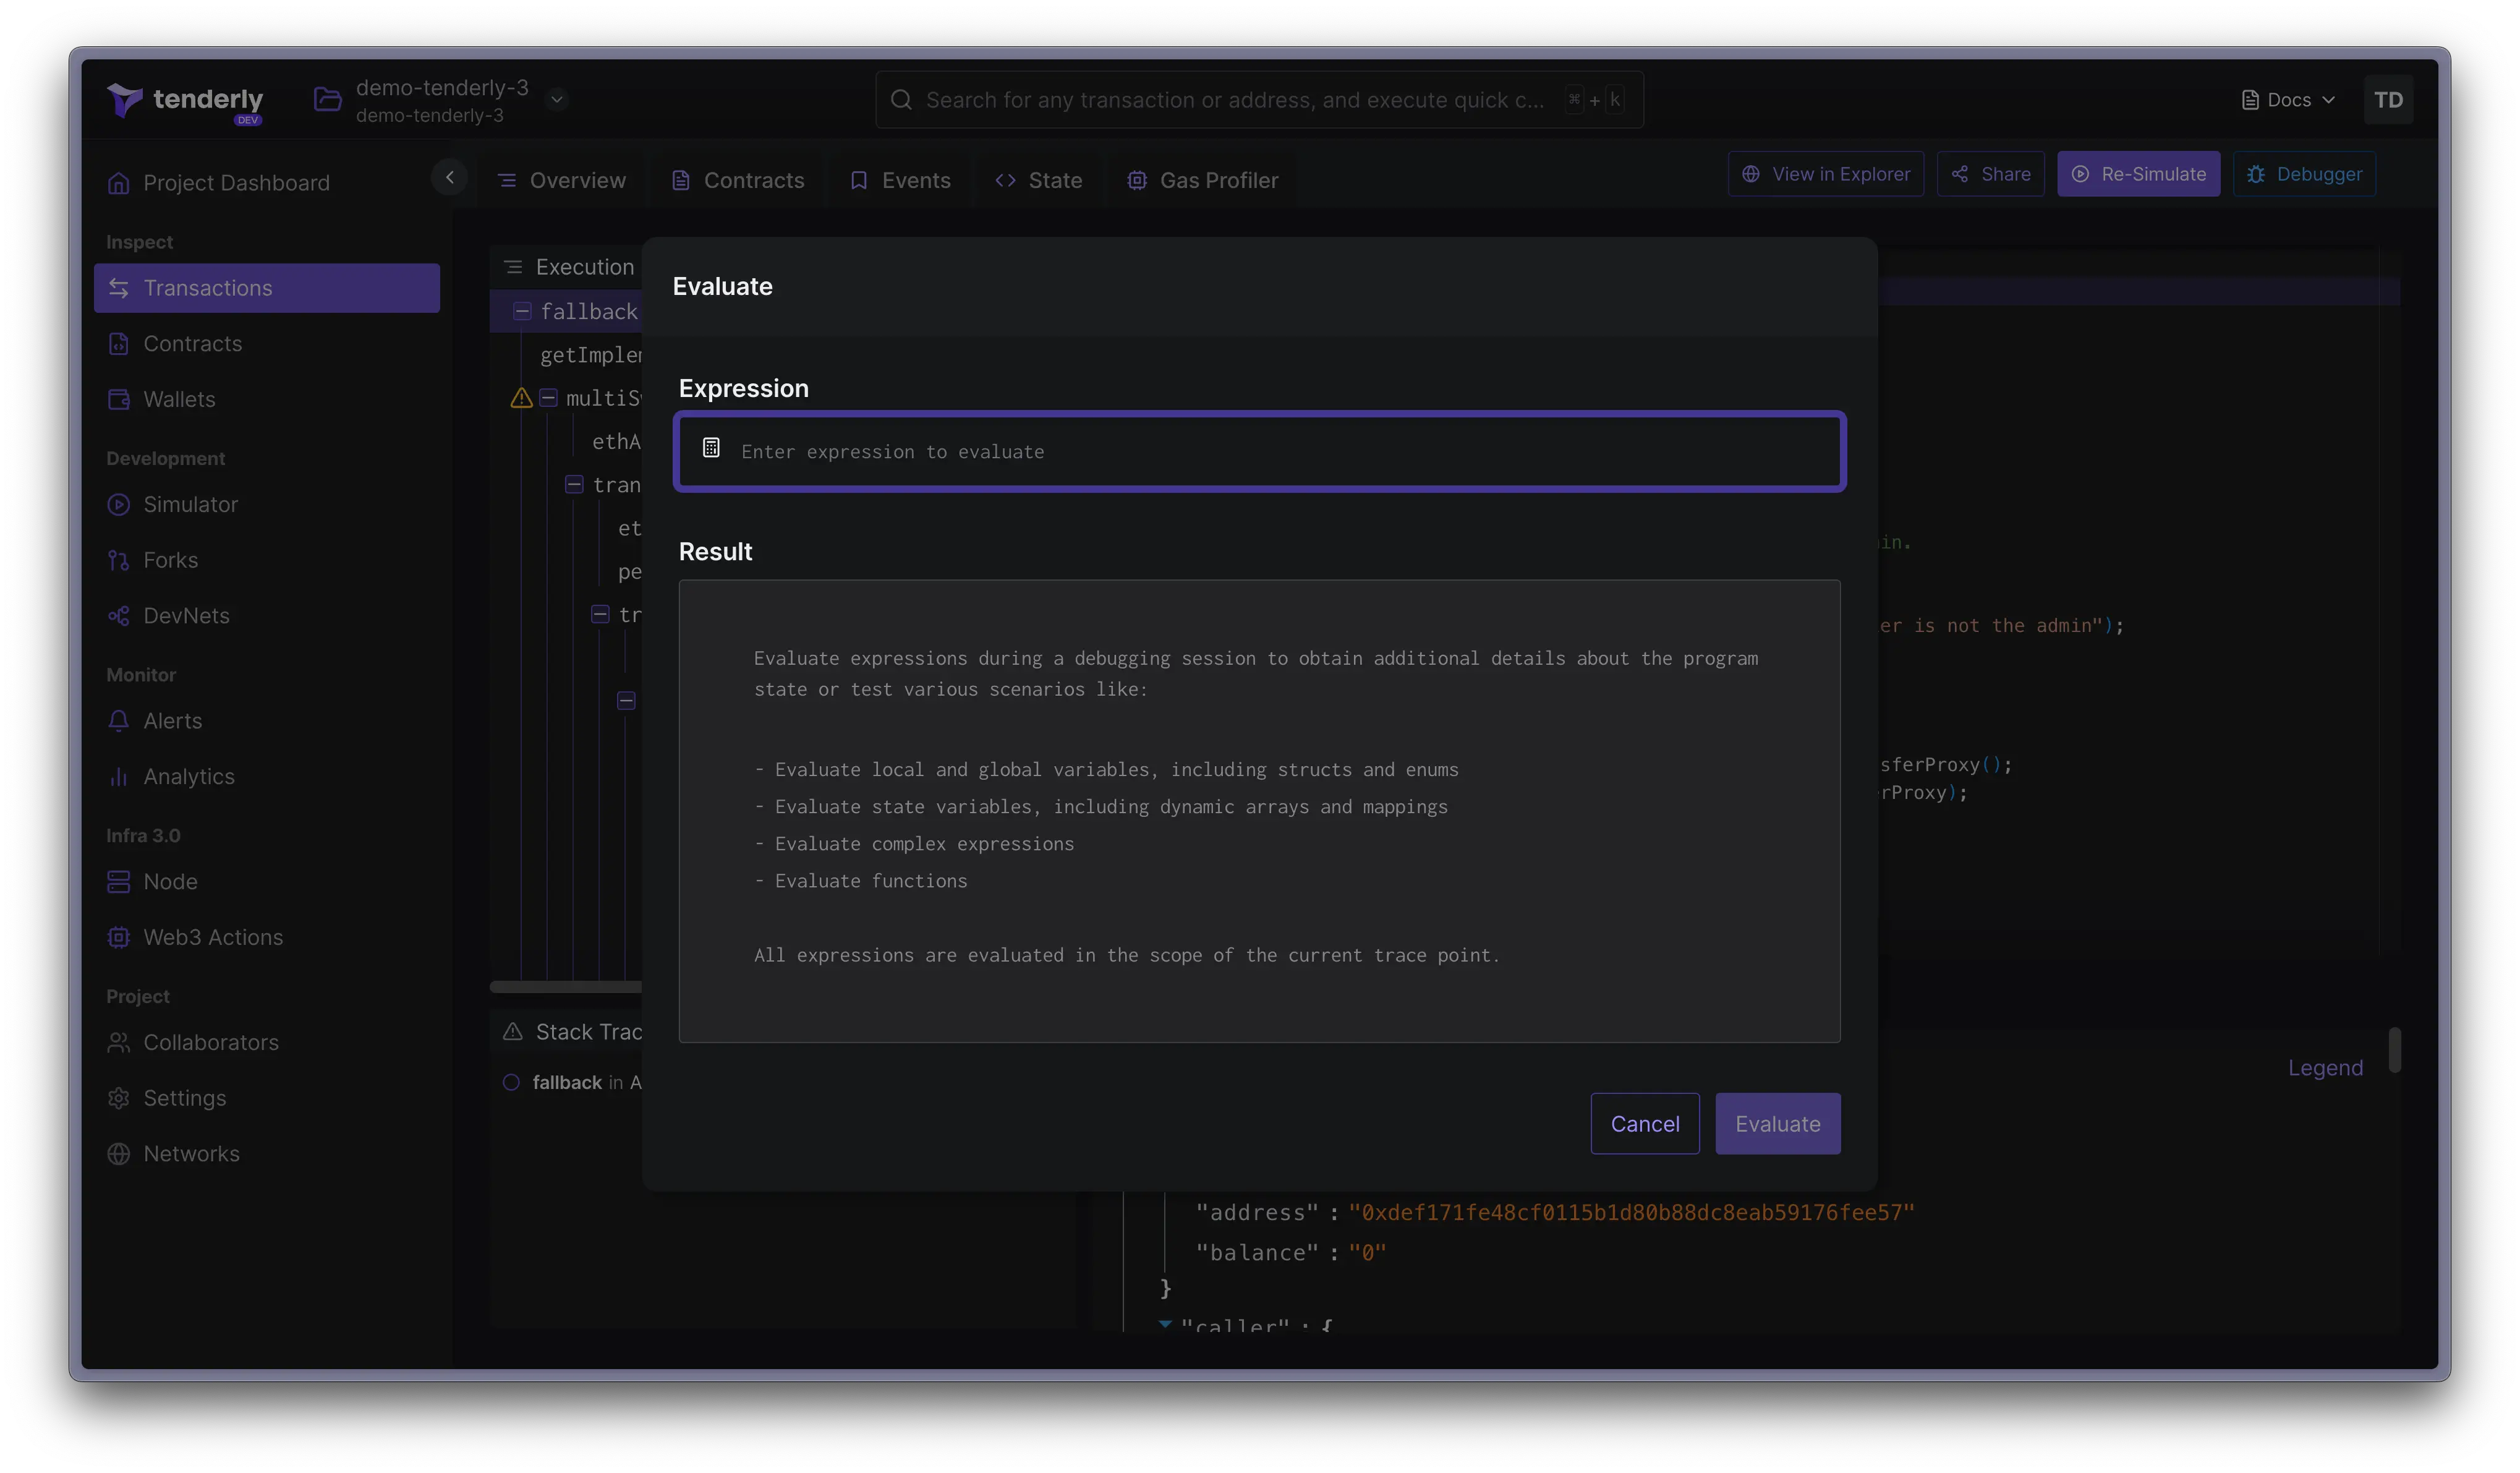Viewport: 2520px width, 1473px height.
Task: Click the Debugger button
Action: [2304, 174]
